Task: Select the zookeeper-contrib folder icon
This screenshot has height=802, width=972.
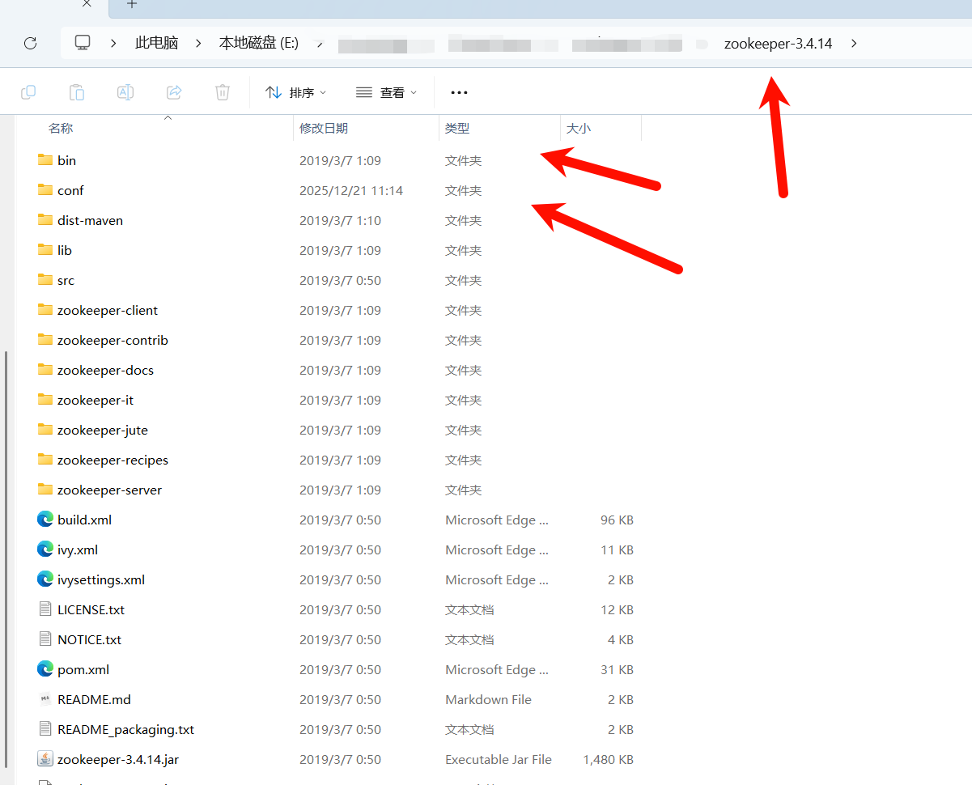Action: coord(45,339)
